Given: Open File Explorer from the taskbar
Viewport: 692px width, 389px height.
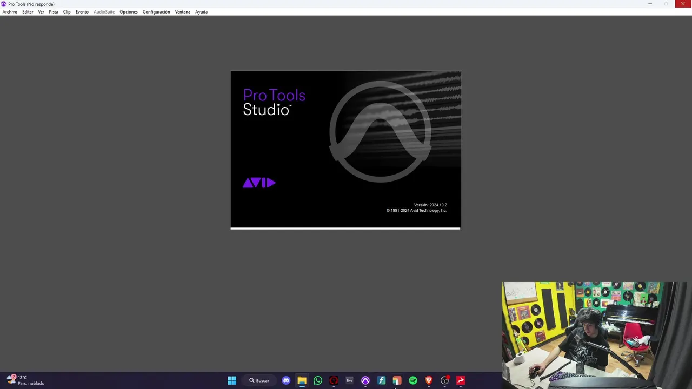Looking at the screenshot, I should click(302, 380).
